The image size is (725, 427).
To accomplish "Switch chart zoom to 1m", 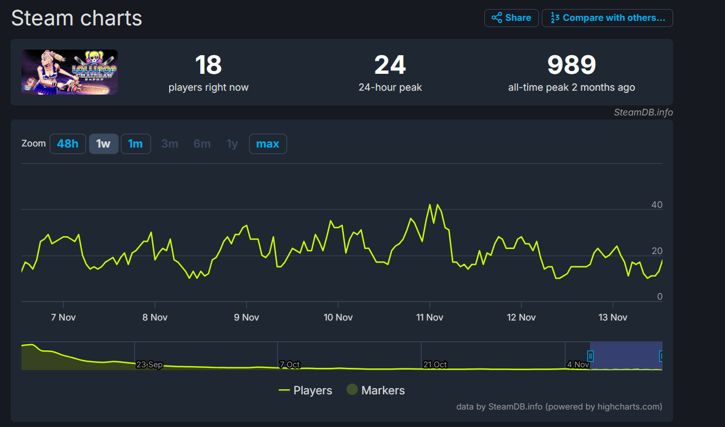I will pyautogui.click(x=135, y=144).
